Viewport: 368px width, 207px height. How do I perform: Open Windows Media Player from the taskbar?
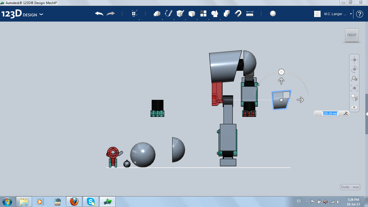[x=40, y=202]
